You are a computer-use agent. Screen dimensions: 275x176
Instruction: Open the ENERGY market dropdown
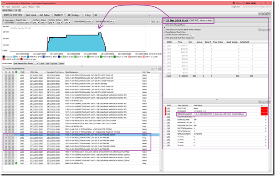(x=59, y=15)
